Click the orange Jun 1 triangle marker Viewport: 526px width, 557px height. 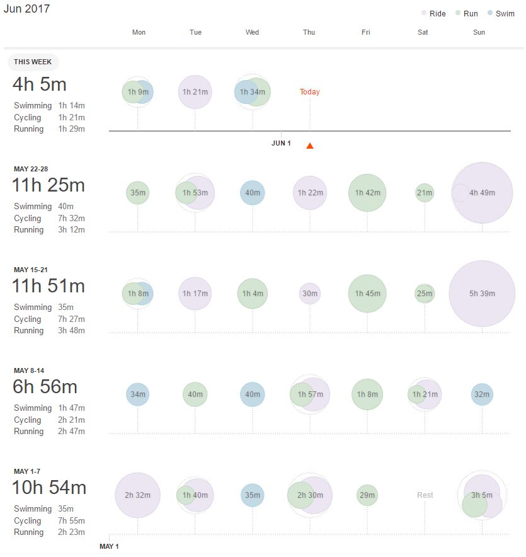(309, 146)
